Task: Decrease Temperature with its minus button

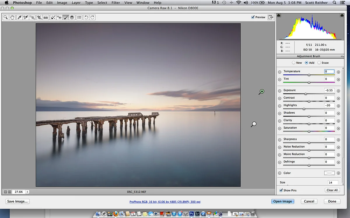Action: pos(279,72)
